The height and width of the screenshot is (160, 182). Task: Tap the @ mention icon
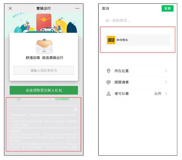[x=108, y=82]
